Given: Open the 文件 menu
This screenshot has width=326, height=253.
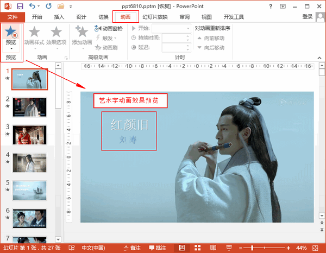Looking at the screenshot, I should 12,17.
